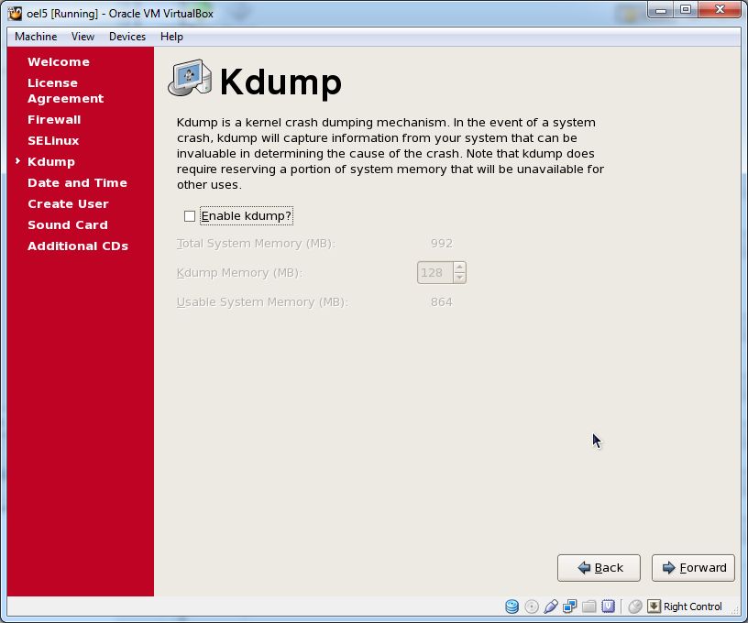Click the Kdump computer icon beside the title
This screenshot has height=623, width=748.
click(190, 78)
